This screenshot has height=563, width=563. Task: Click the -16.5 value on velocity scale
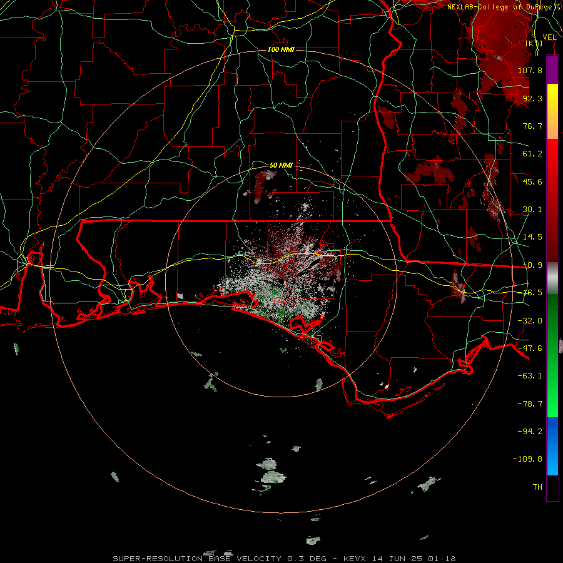click(x=532, y=293)
